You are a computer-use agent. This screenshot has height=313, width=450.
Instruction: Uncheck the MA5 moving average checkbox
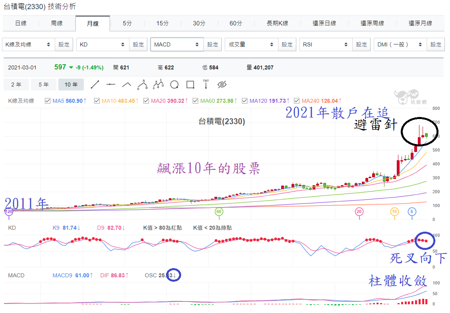[48, 101]
